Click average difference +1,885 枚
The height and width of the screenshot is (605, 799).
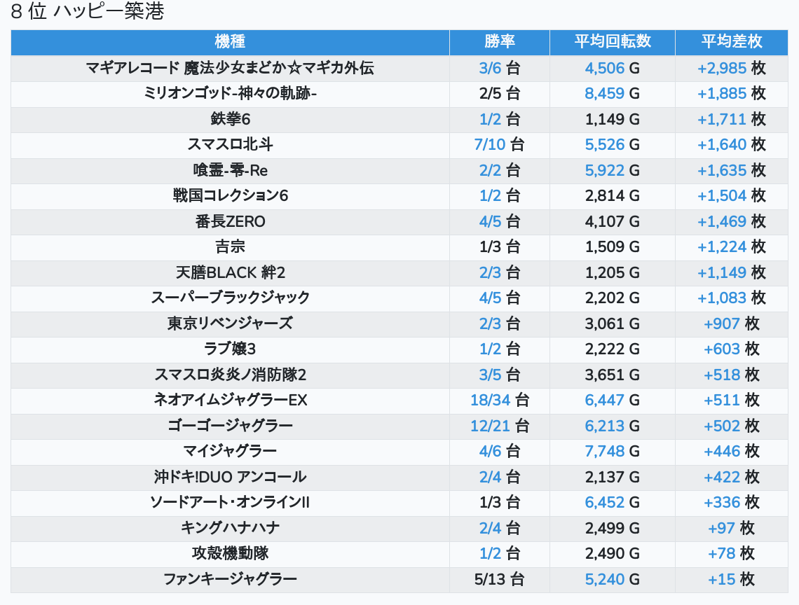pos(731,94)
